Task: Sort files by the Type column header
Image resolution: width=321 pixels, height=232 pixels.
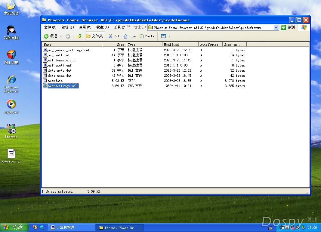Action: [x=144, y=45]
